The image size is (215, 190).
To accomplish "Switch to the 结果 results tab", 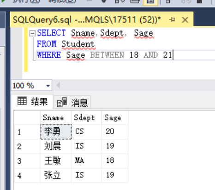I will (x=32, y=101).
